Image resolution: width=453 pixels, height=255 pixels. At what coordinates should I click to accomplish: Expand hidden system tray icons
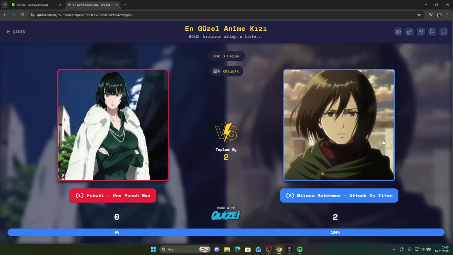(394, 249)
